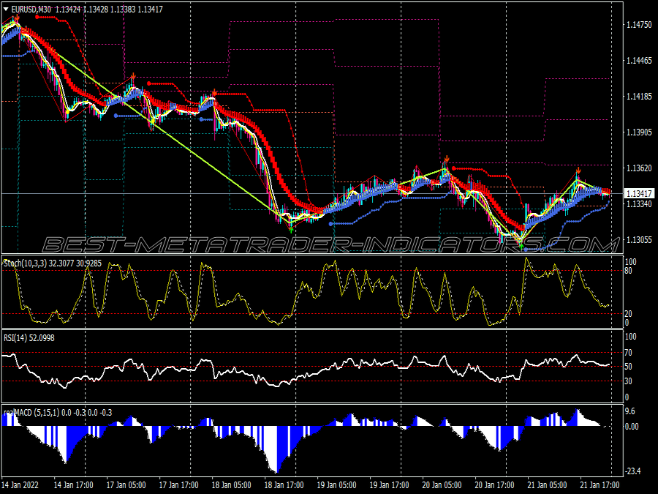Click the 14 Jan 17:00 time label

click(73, 485)
